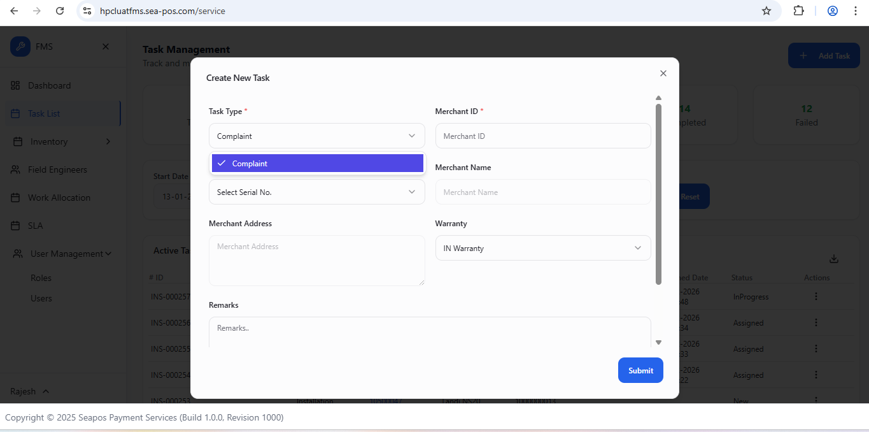Click the FMS wrench logo icon
This screenshot has height=432, width=869.
tap(20, 47)
